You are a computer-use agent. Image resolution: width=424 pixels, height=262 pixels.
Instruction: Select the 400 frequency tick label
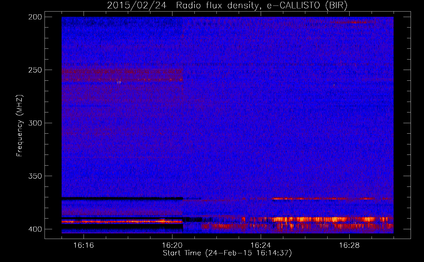[35, 229]
